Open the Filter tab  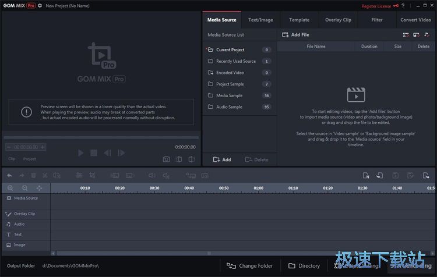tap(377, 20)
